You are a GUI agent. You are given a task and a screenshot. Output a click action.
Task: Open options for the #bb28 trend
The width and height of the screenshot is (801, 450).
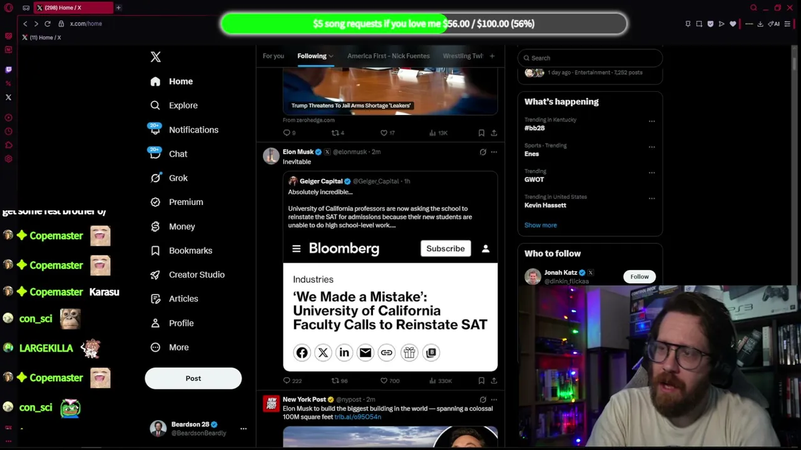(x=651, y=121)
